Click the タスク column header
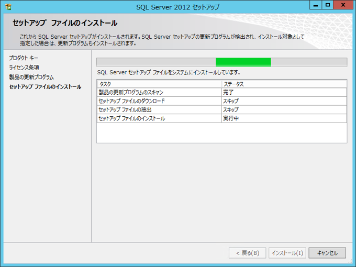The height and width of the screenshot is (267, 356). 159,84
